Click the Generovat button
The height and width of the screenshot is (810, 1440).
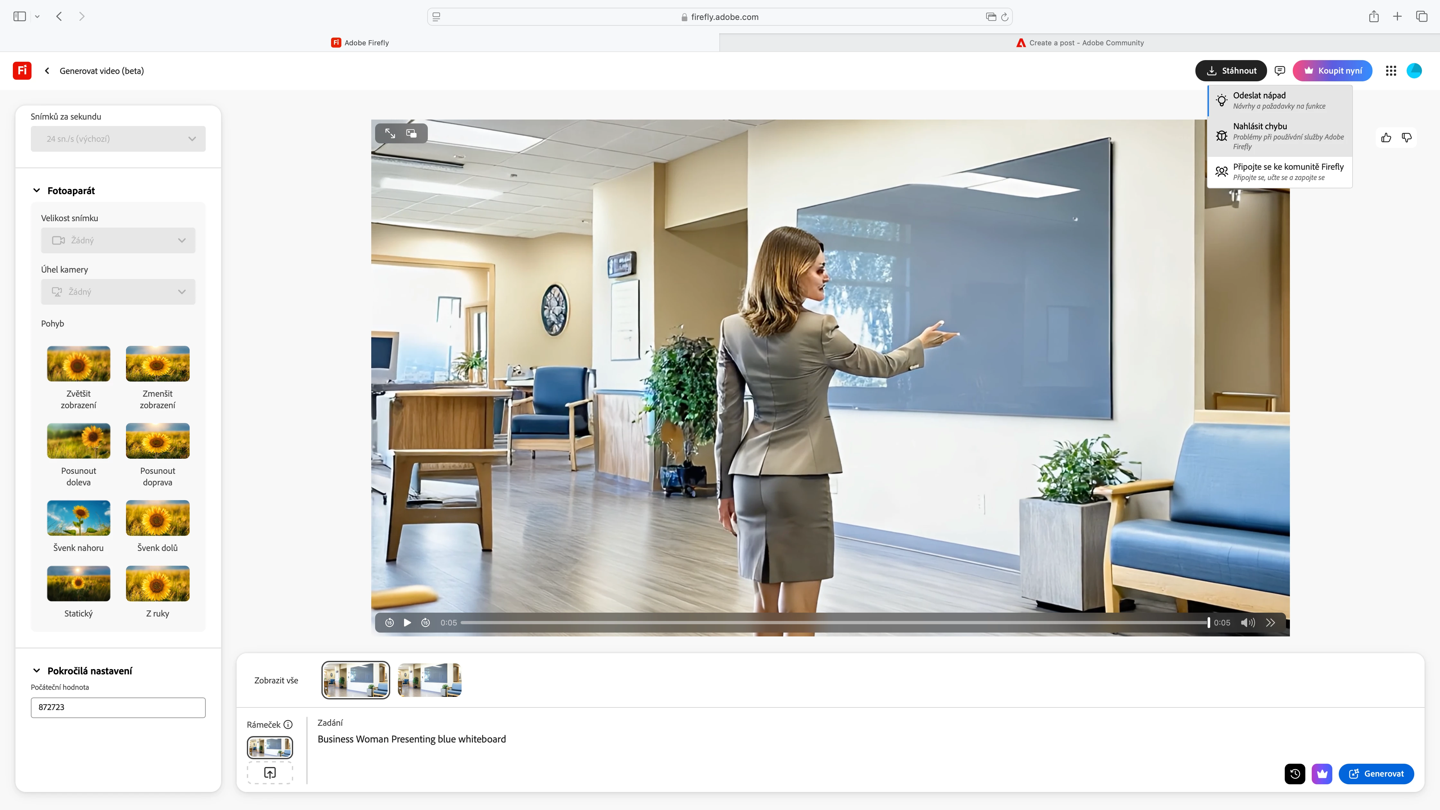(x=1376, y=774)
